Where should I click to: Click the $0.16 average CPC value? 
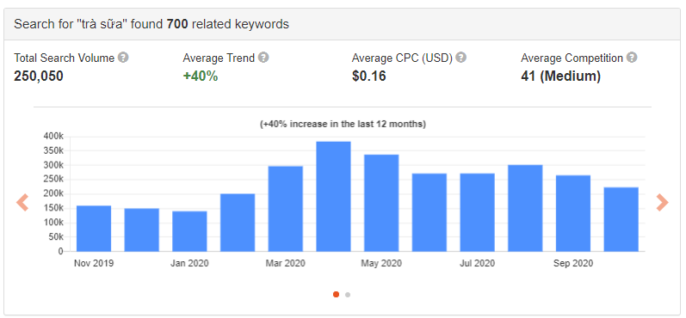(x=369, y=76)
